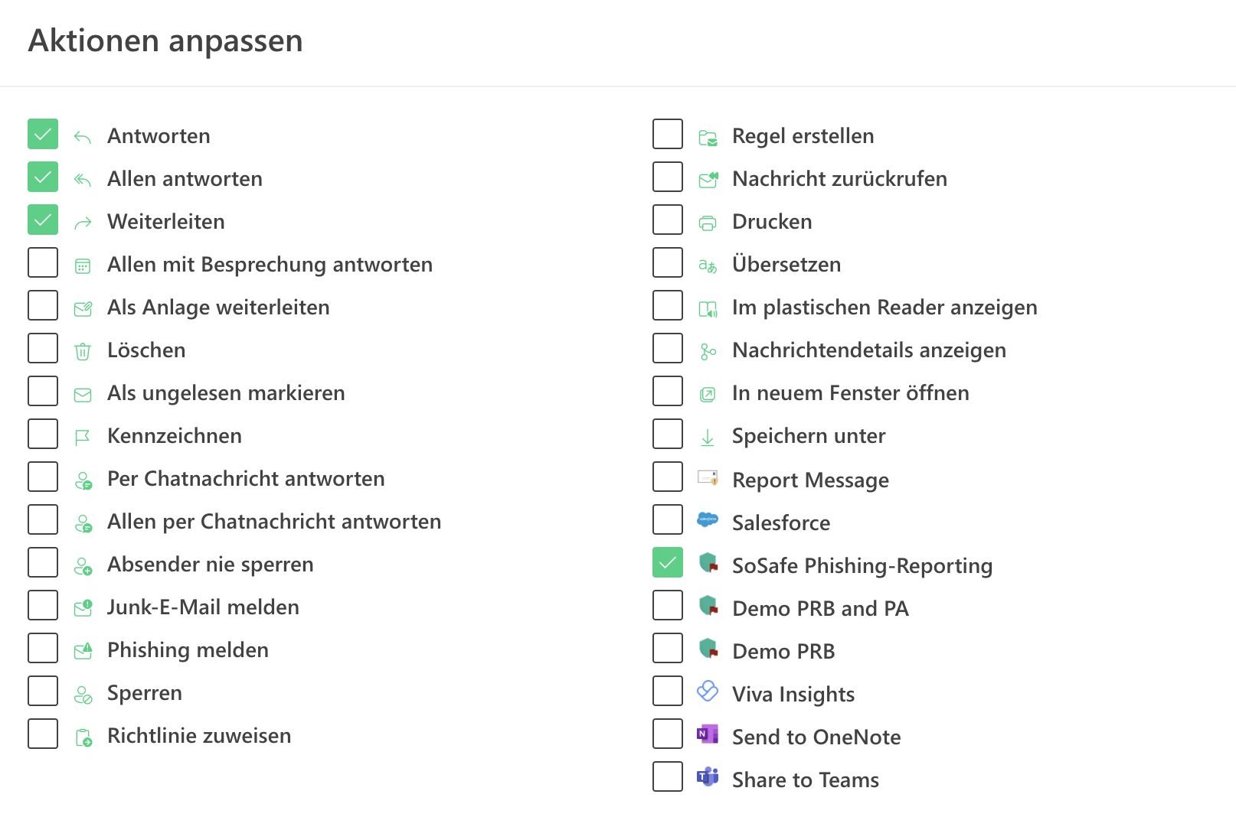Screen dimensions: 1236x817
Task: Disable the Weiterleiten action checkbox
Action: point(43,220)
